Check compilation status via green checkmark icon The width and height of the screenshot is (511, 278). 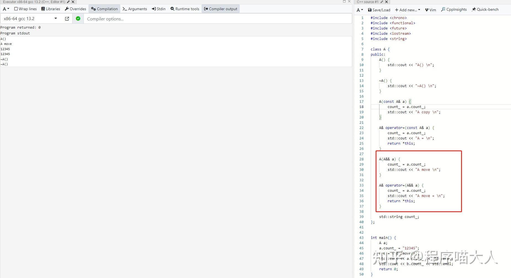pos(78,18)
